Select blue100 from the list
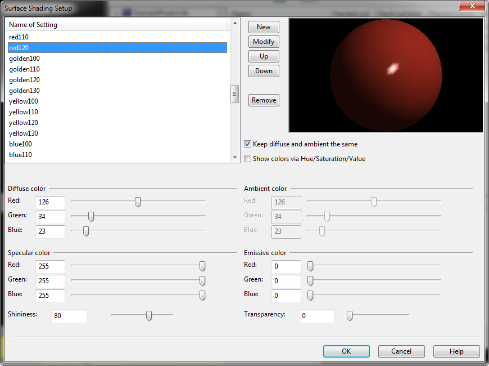Viewport: 489px width, 366px height. click(x=20, y=144)
